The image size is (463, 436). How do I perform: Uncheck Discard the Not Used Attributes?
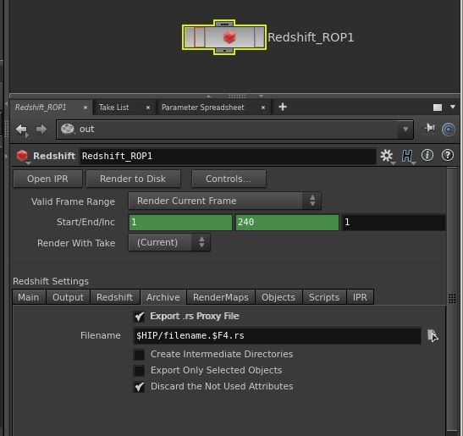coord(139,387)
